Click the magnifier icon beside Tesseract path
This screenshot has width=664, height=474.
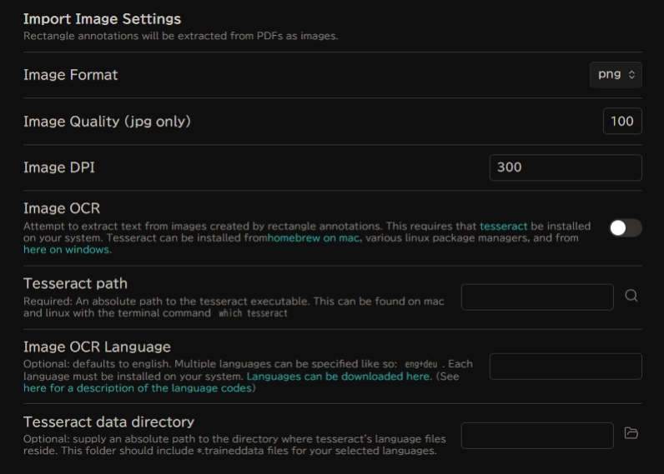631,296
